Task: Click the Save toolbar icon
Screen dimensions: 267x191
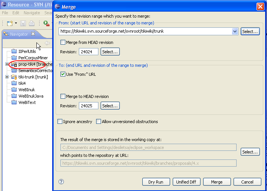Action: [x=23, y=23]
